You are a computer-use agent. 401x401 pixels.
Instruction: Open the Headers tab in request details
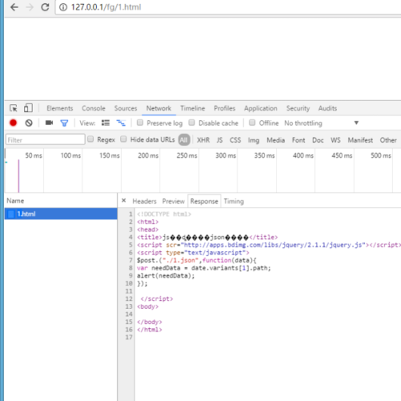point(144,201)
